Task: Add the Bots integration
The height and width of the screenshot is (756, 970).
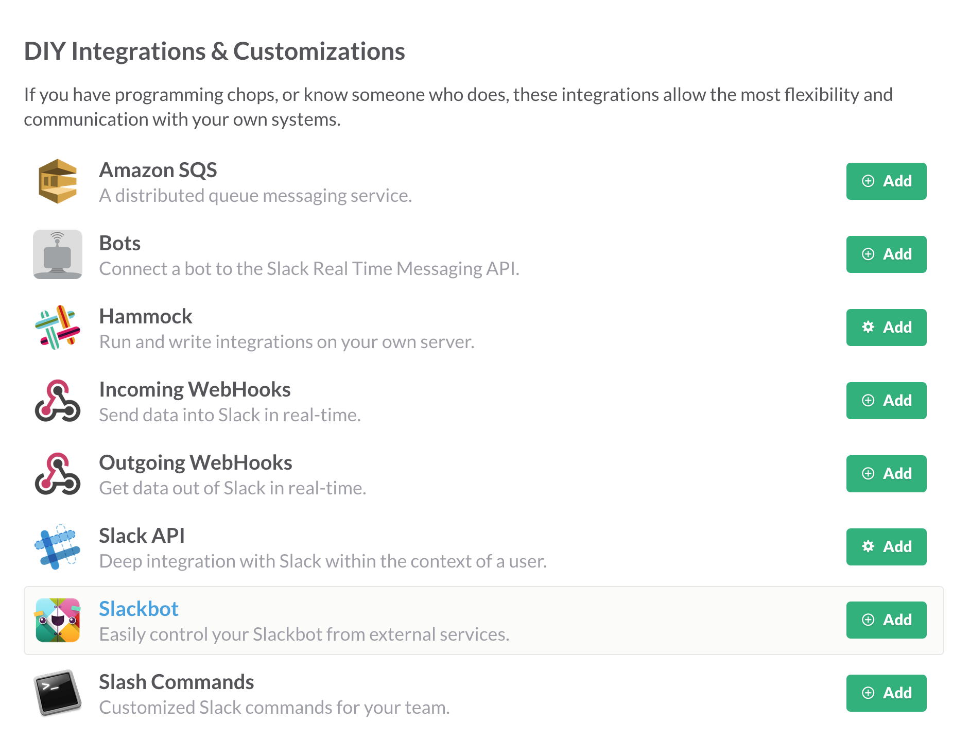Action: [886, 254]
